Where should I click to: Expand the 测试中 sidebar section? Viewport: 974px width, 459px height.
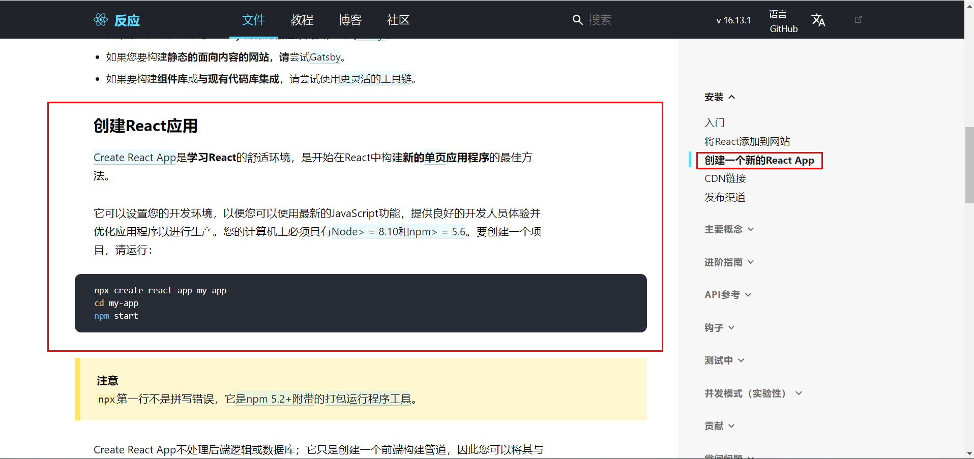point(724,360)
